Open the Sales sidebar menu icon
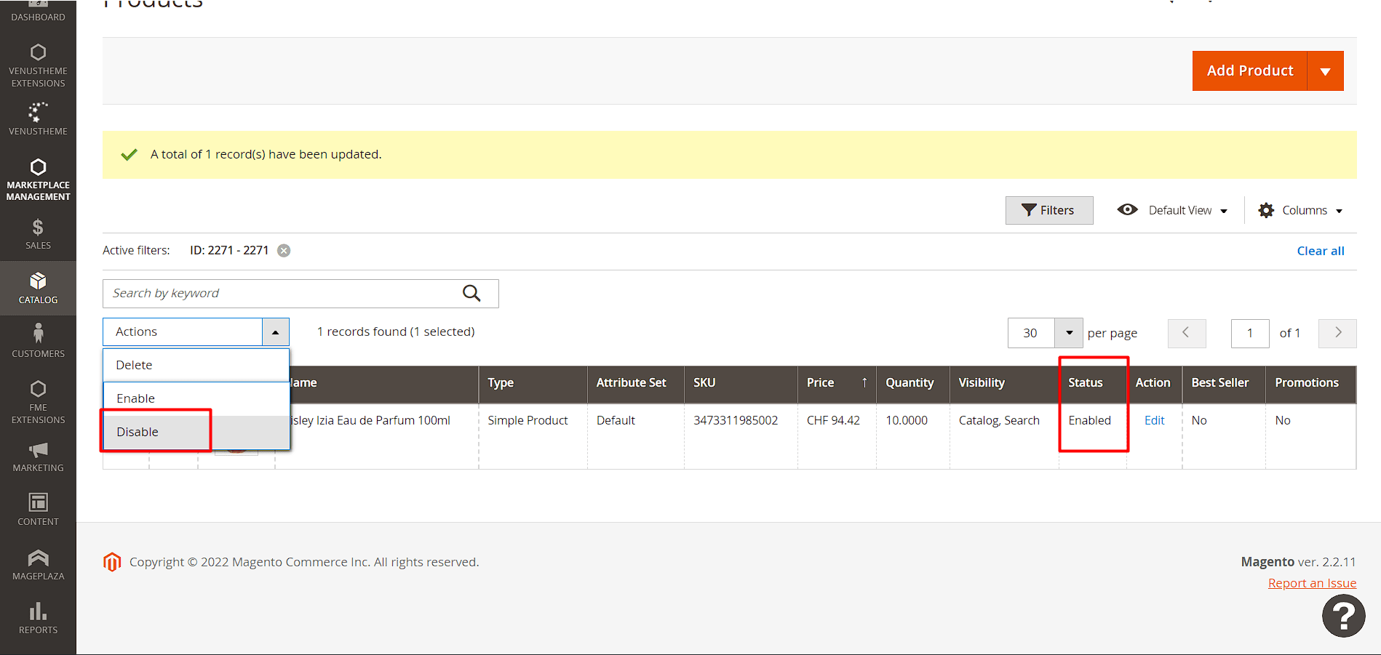This screenshot has height=655, width=1381. click(x=38, y=228)
